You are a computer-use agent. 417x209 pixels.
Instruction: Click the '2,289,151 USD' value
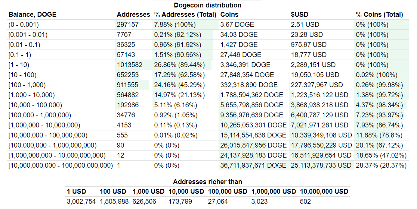[313, 65]
